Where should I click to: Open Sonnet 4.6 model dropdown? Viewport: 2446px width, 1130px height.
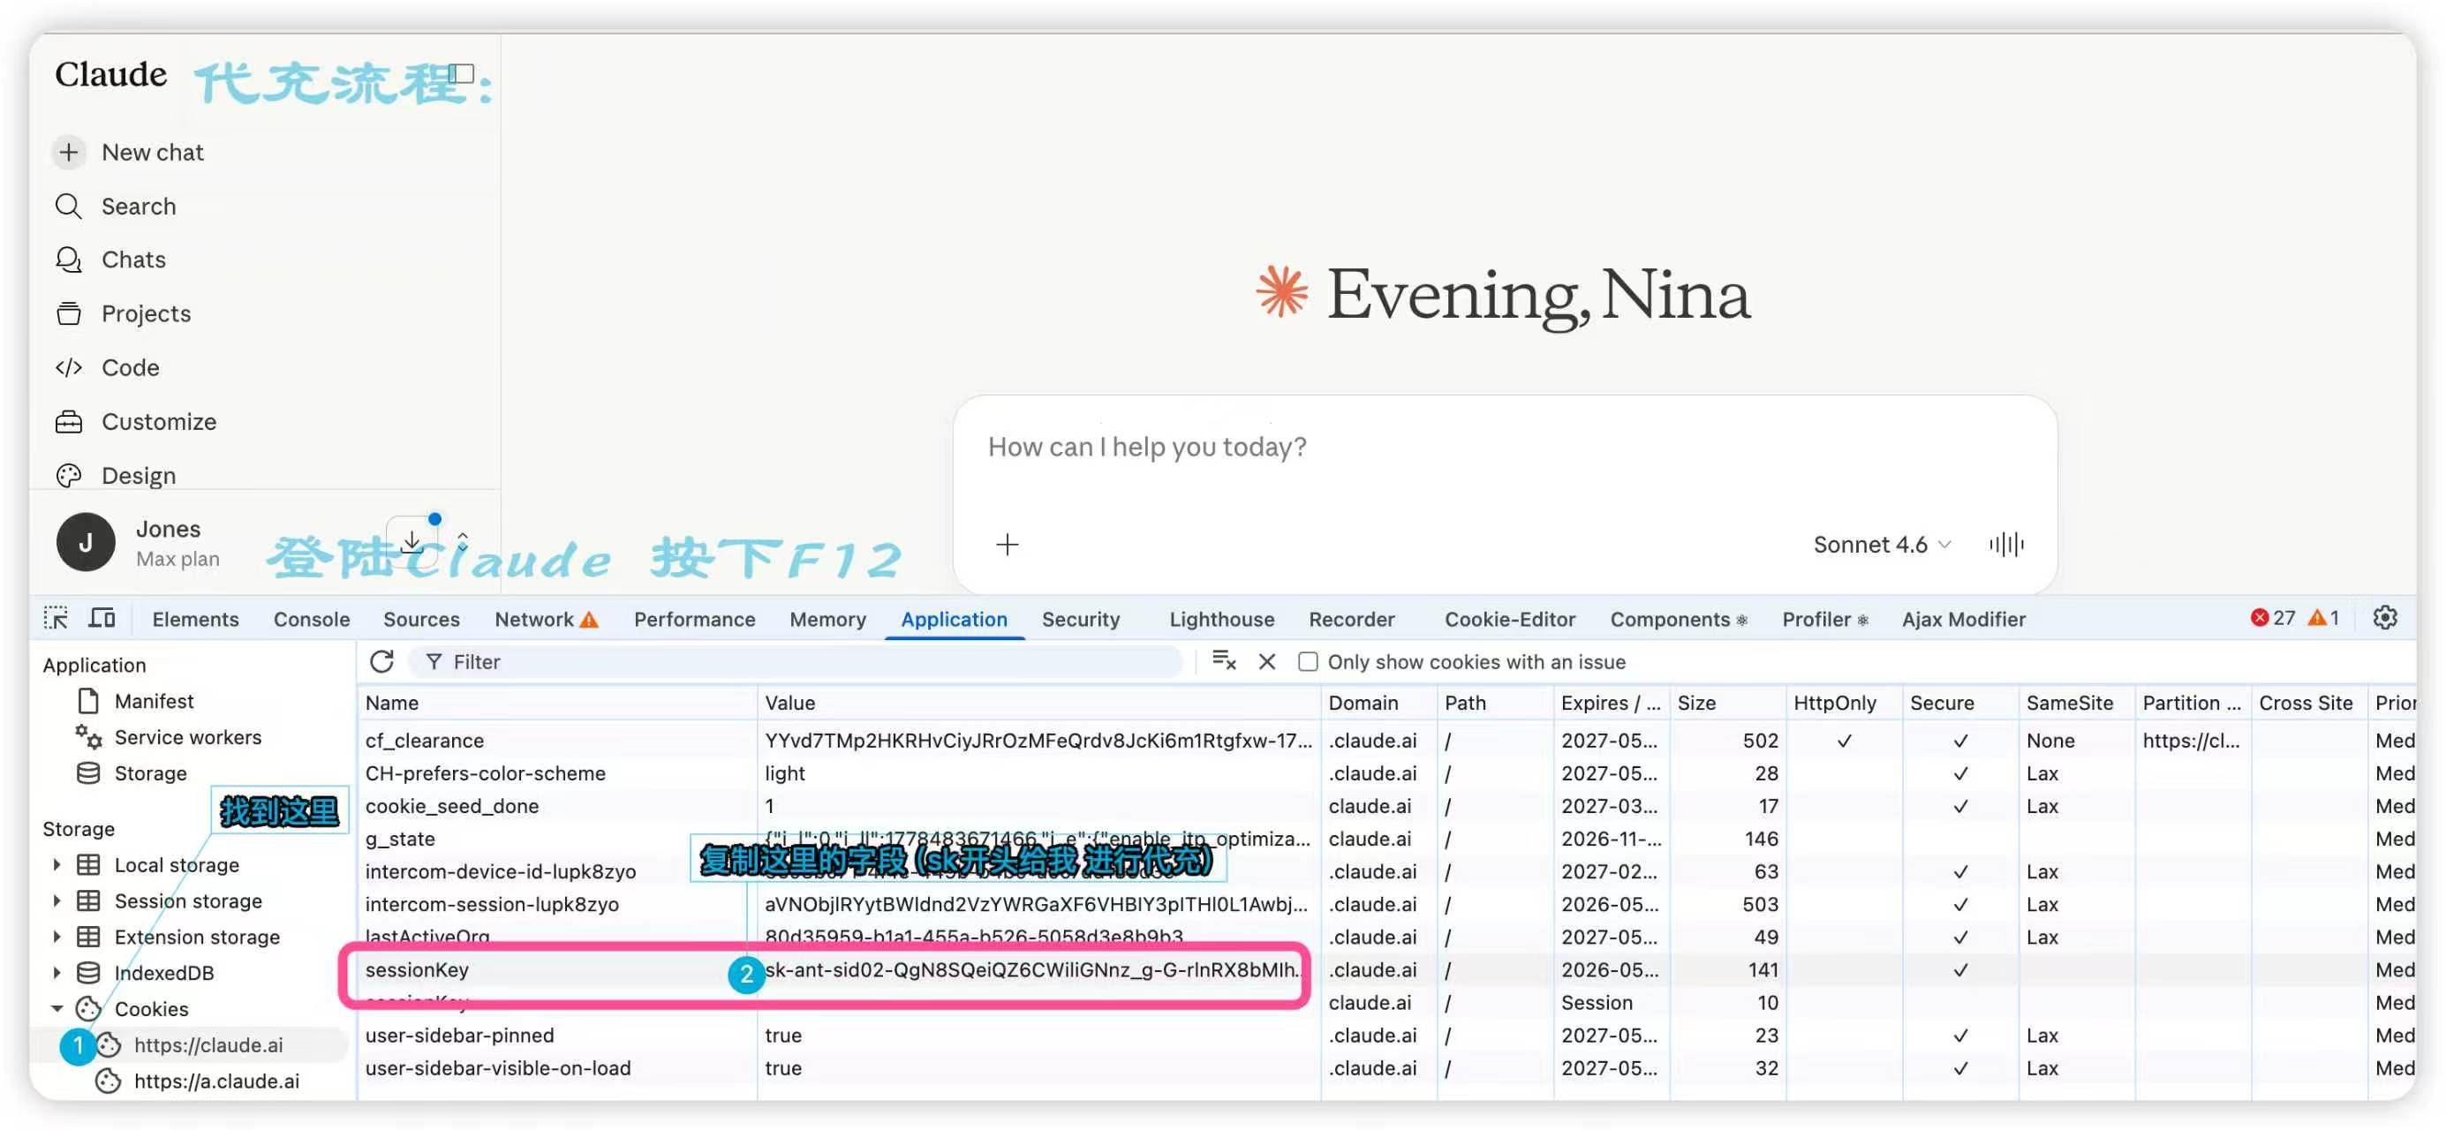(x=1881, y=544)
